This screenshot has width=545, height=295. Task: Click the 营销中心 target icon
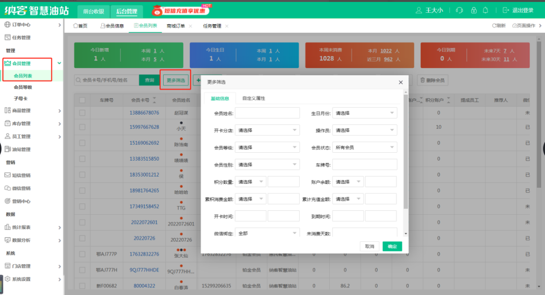pyautogui.click(x=7, y=201)
